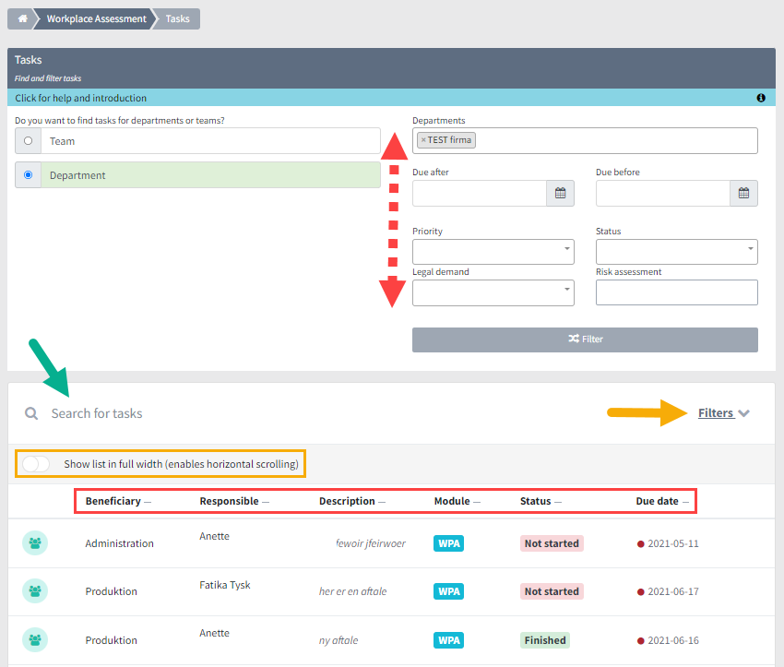Click the Due before date field
Screen dimensions: 784x667
coord(663,193)
